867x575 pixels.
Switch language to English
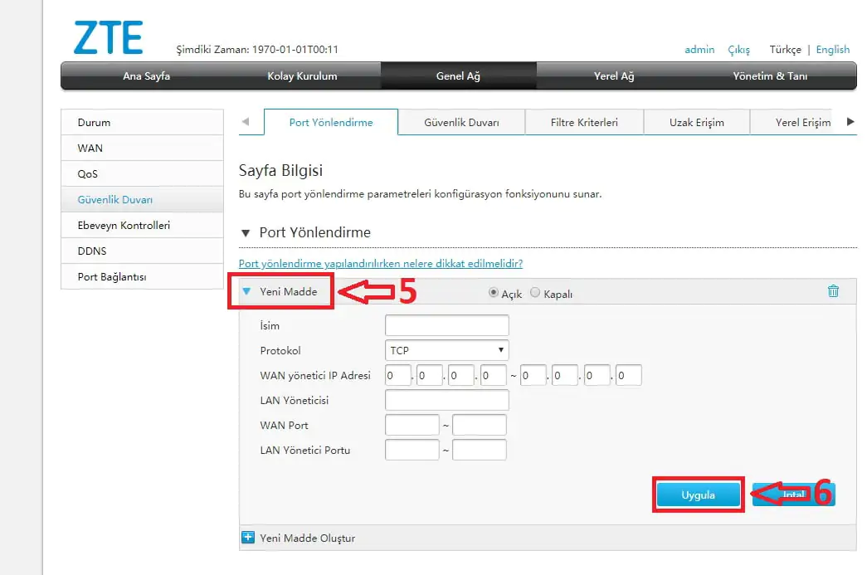(x=832, y=50)
